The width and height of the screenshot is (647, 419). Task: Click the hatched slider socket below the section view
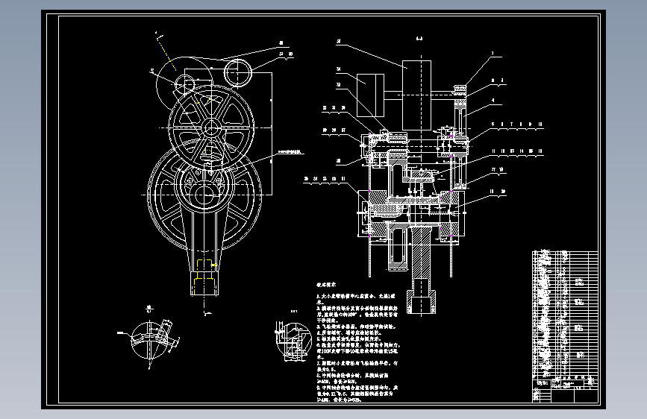(421, 302)
